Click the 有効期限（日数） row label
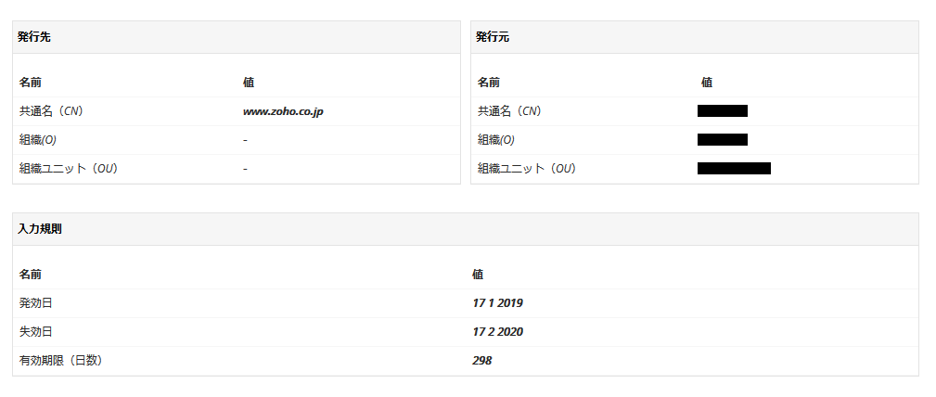The image size is (936, 397). click(60, 361)
